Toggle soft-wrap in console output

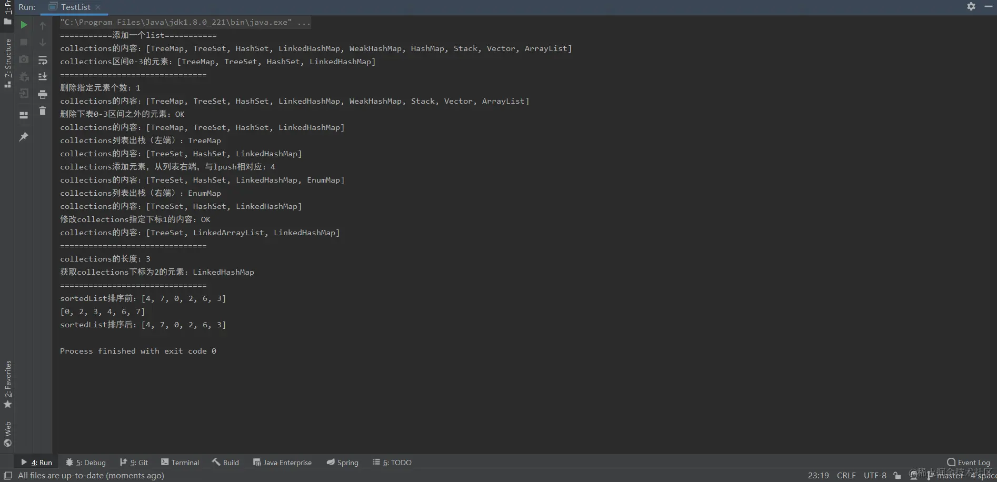coord(43,60)
